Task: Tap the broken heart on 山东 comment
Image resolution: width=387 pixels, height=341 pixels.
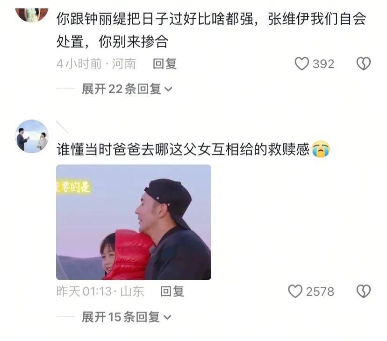Action: click(364, 291)
